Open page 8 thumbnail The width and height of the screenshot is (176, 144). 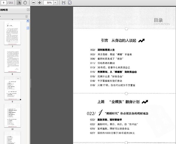click(12, 60)
